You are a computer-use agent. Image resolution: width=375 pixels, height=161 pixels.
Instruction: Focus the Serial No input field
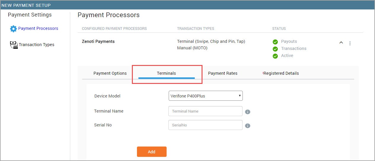(205, 125)
